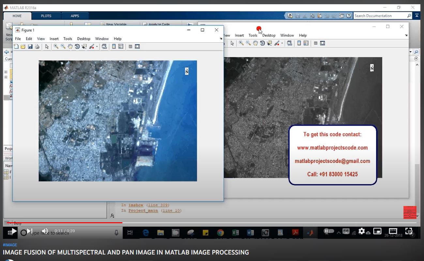Click the MATLAB help question mark icon
The image size is (424, 261).
coord(349,16)
